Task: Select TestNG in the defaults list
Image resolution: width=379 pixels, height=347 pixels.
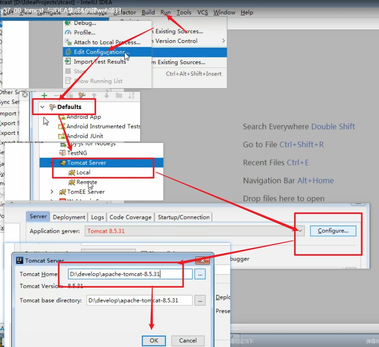Action: [77, 153]
